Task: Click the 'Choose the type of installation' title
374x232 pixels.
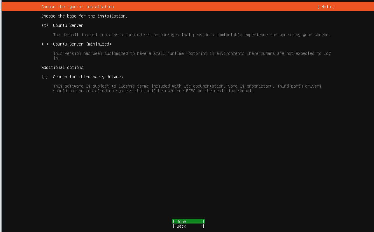Action: click(x=78, y=7)
